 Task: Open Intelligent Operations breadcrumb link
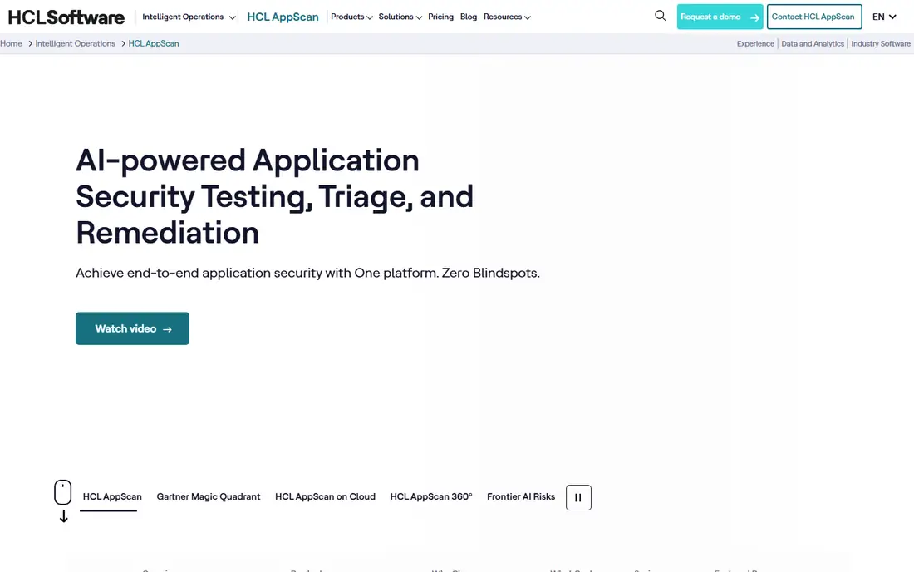[75, 44]
